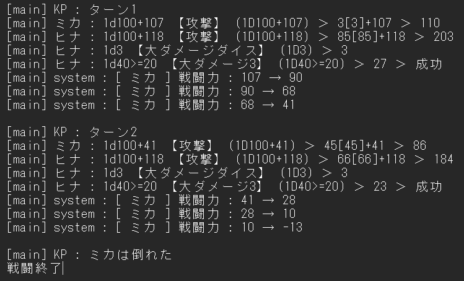Click 成功 on the roll showing 23
Image resolution: width=464 pixels, height=281 pixels.
click(x=429, y=187)
